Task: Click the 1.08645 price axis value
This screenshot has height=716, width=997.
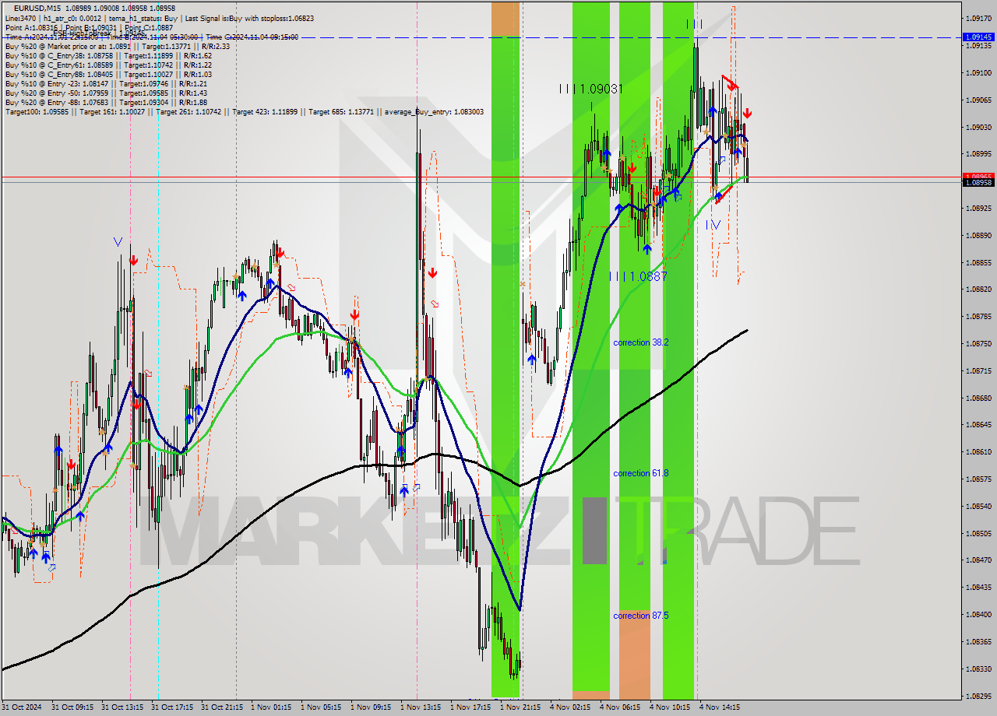Action: [978, 425]
